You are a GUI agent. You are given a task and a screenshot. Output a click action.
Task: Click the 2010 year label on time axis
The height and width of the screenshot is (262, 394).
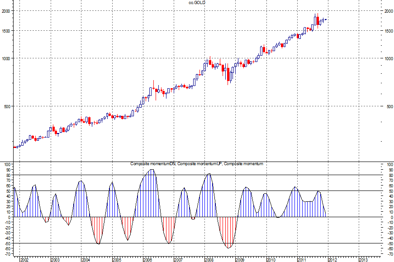[271, 260]
